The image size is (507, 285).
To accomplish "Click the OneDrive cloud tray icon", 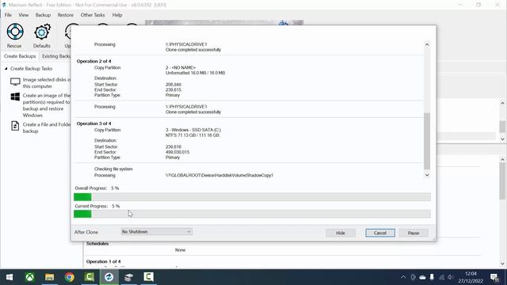I will point(422,277).
